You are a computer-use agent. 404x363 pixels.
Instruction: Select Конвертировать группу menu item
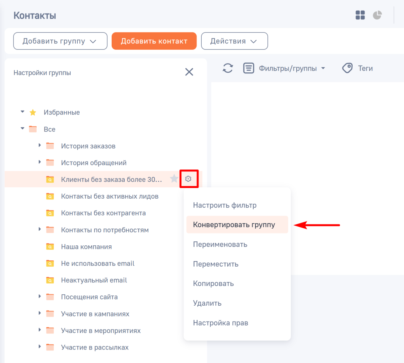coord(234,225)
